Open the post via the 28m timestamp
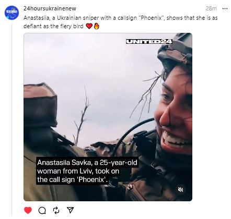This screenshot has width=231, height=219. click(x=211, y=8)
